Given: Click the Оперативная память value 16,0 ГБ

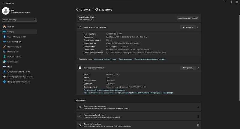Looking at the screenshot, I should 109,40.
